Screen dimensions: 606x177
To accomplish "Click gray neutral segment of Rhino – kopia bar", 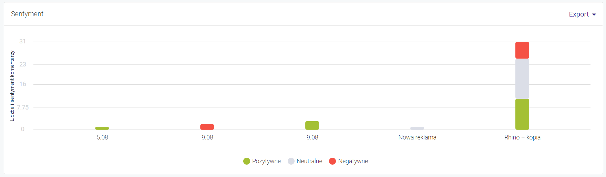I will tap(522, 79).
